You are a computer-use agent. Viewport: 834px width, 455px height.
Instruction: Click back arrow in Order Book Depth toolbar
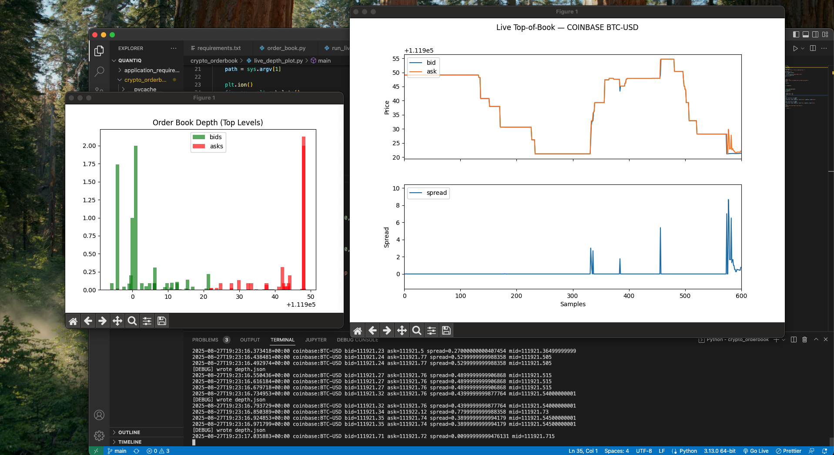[x=88, y=321]
